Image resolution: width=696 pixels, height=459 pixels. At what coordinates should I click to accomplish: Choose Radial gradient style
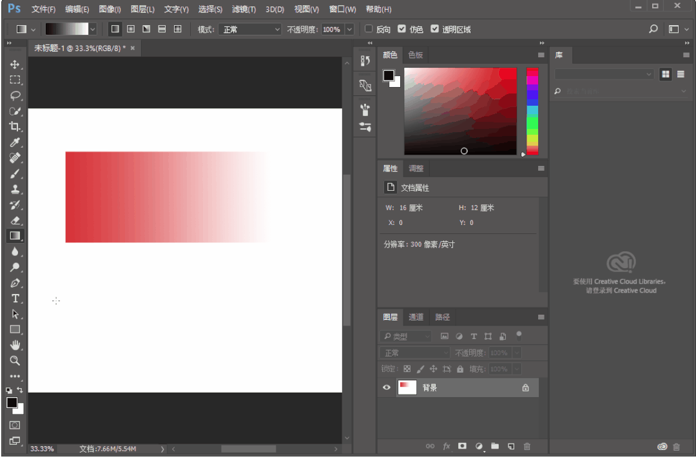click(130, 29)
